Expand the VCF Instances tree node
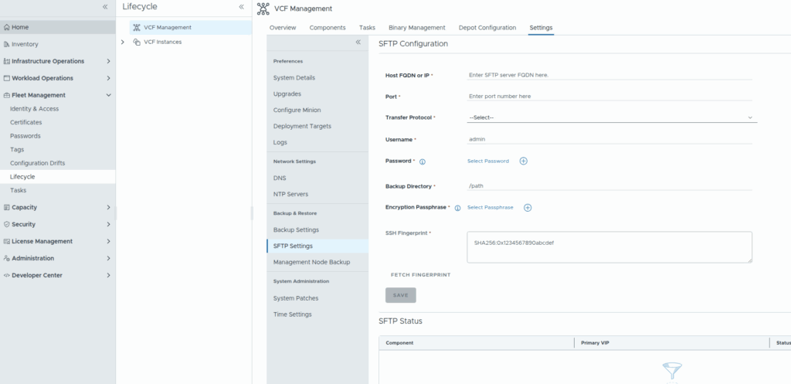791x384 pixels. pos(124,42)
